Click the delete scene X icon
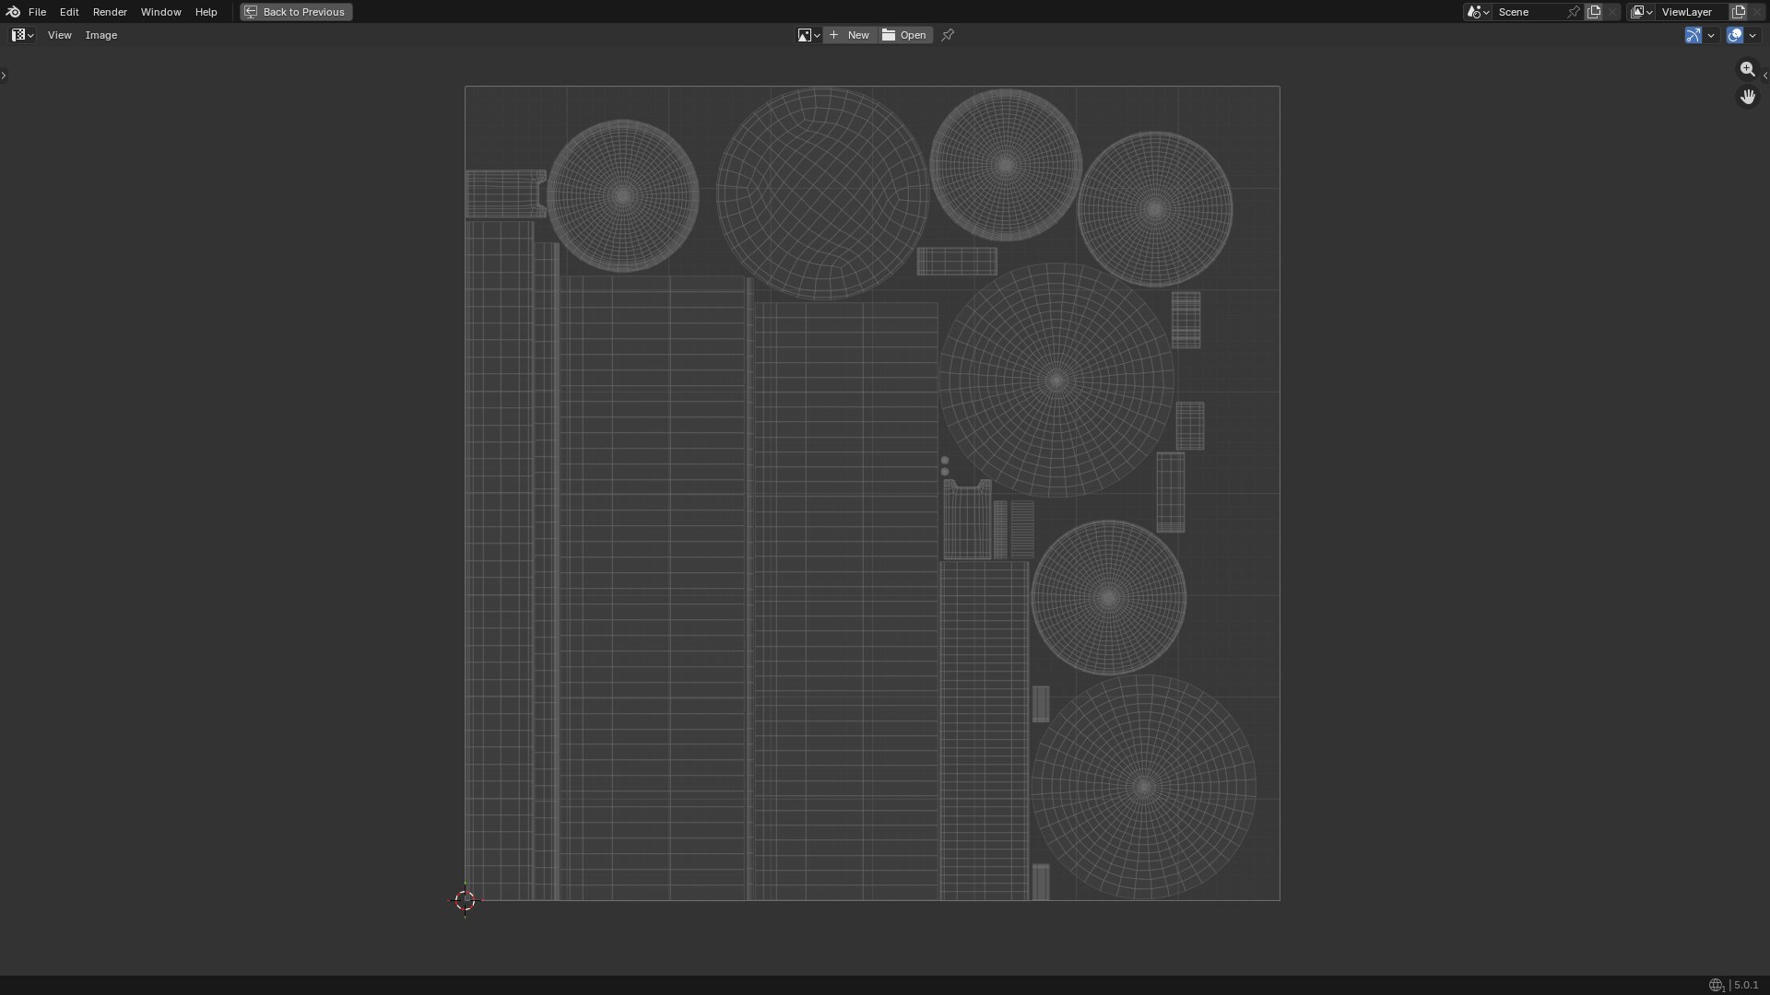The width and height of the screenshot is (1770, 995). (x=1612, y=12)
